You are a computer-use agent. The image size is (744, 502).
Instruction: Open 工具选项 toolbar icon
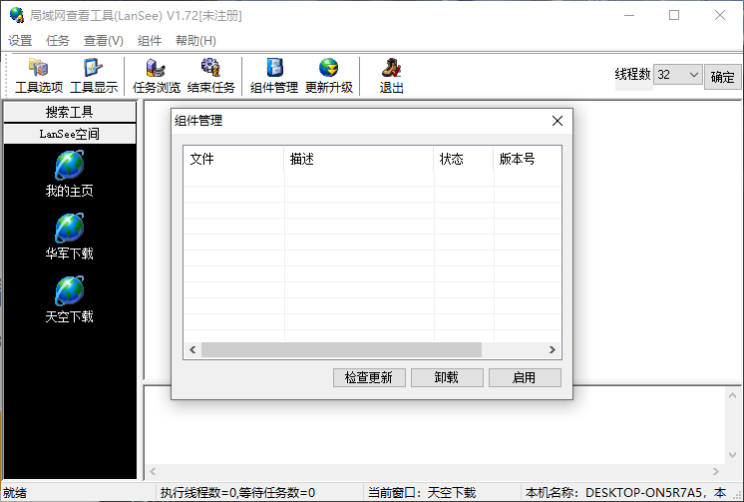(x=39, y=76)
